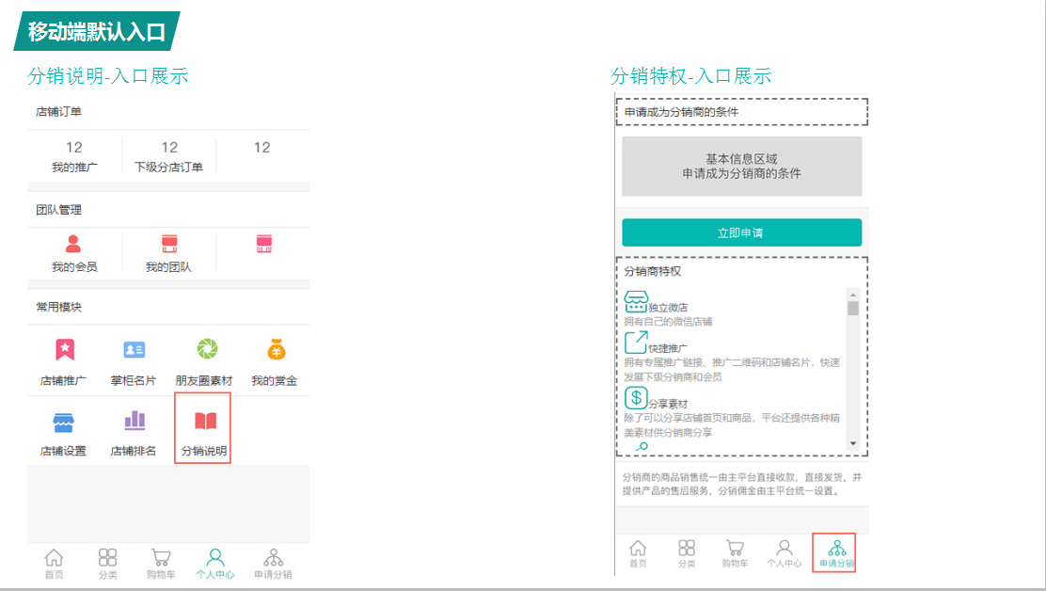
Task: Click the 快捷推广 share arrow icon
Action: tap(636, 343)
